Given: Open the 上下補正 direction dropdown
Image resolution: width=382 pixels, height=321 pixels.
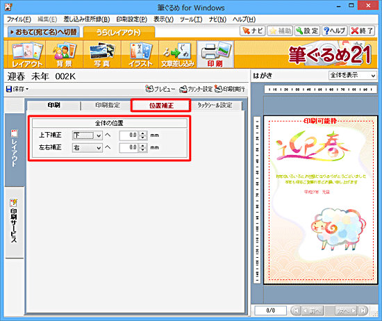Looking at the screenshot, I should tap(88, 135).
